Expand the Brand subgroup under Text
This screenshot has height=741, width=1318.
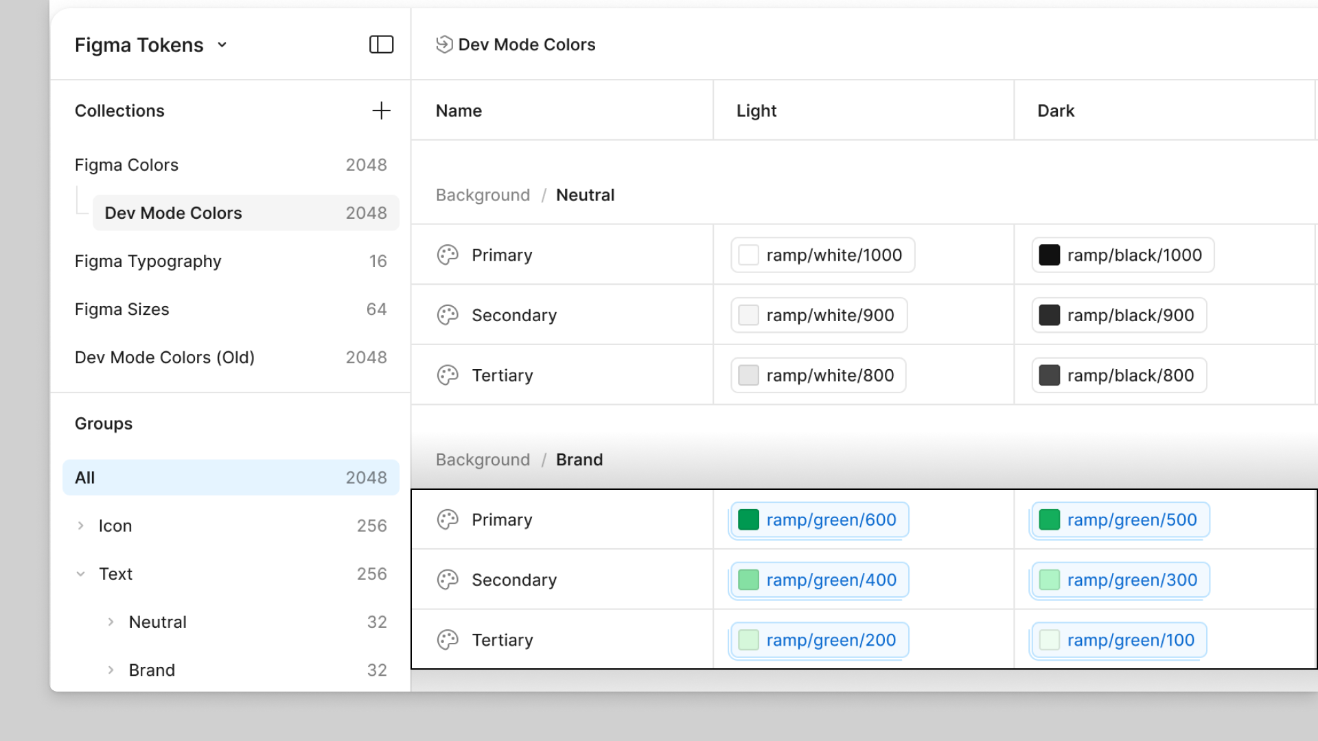(111, 670)
